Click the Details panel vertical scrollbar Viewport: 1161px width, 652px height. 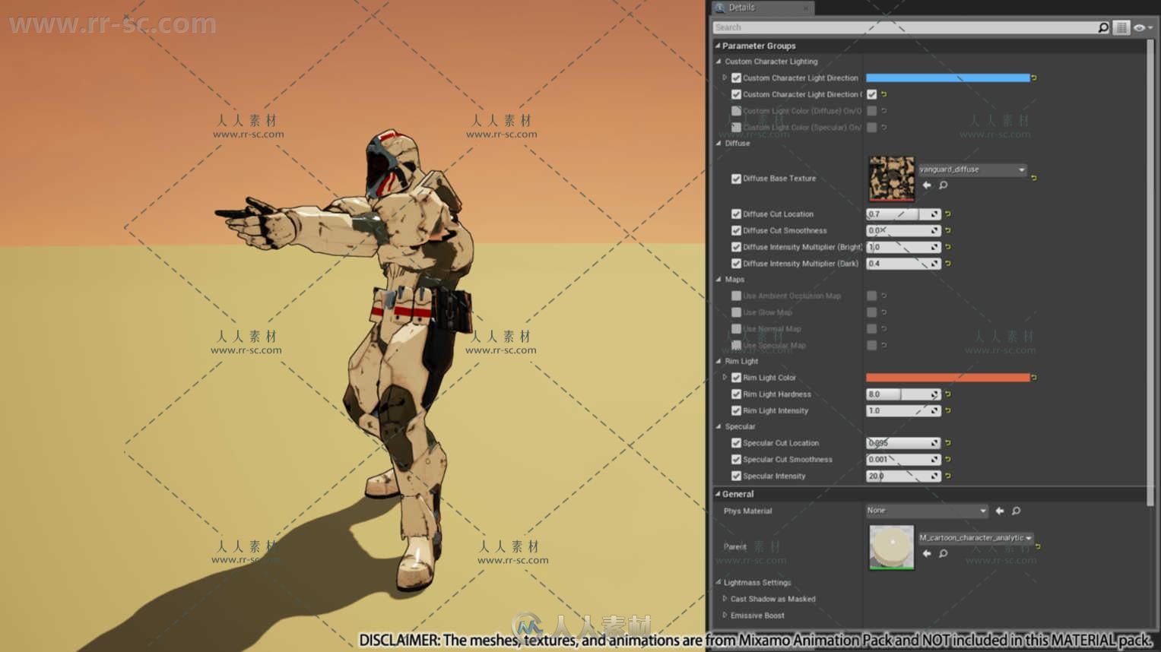click(1150, 272)
